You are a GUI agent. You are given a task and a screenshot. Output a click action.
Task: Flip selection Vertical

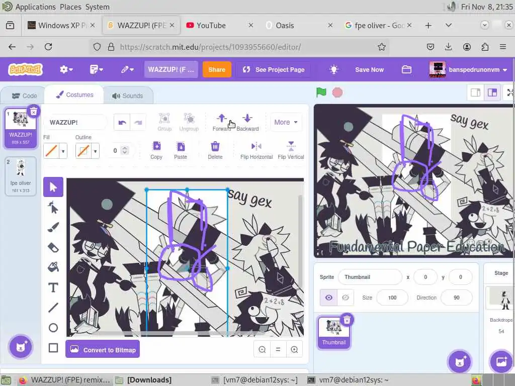click(x=291, y=150)
